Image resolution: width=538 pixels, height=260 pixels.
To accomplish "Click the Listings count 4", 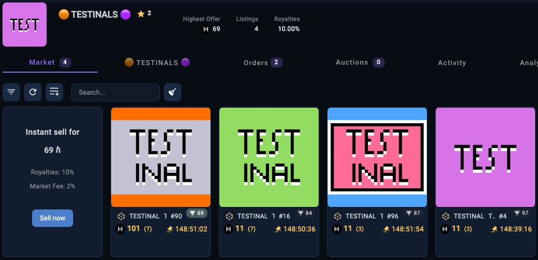I will coord(256,29).
